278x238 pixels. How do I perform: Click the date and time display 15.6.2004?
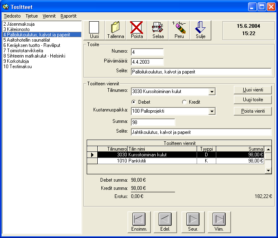(249, 31)
